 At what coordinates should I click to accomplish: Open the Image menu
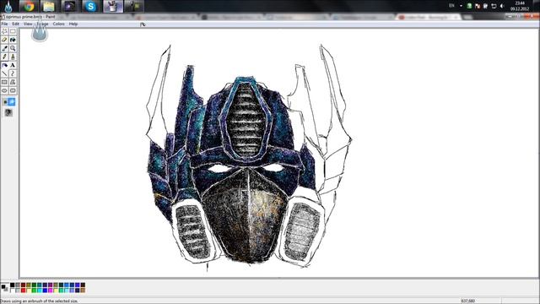pyautogui.click(x=43, y=24)
